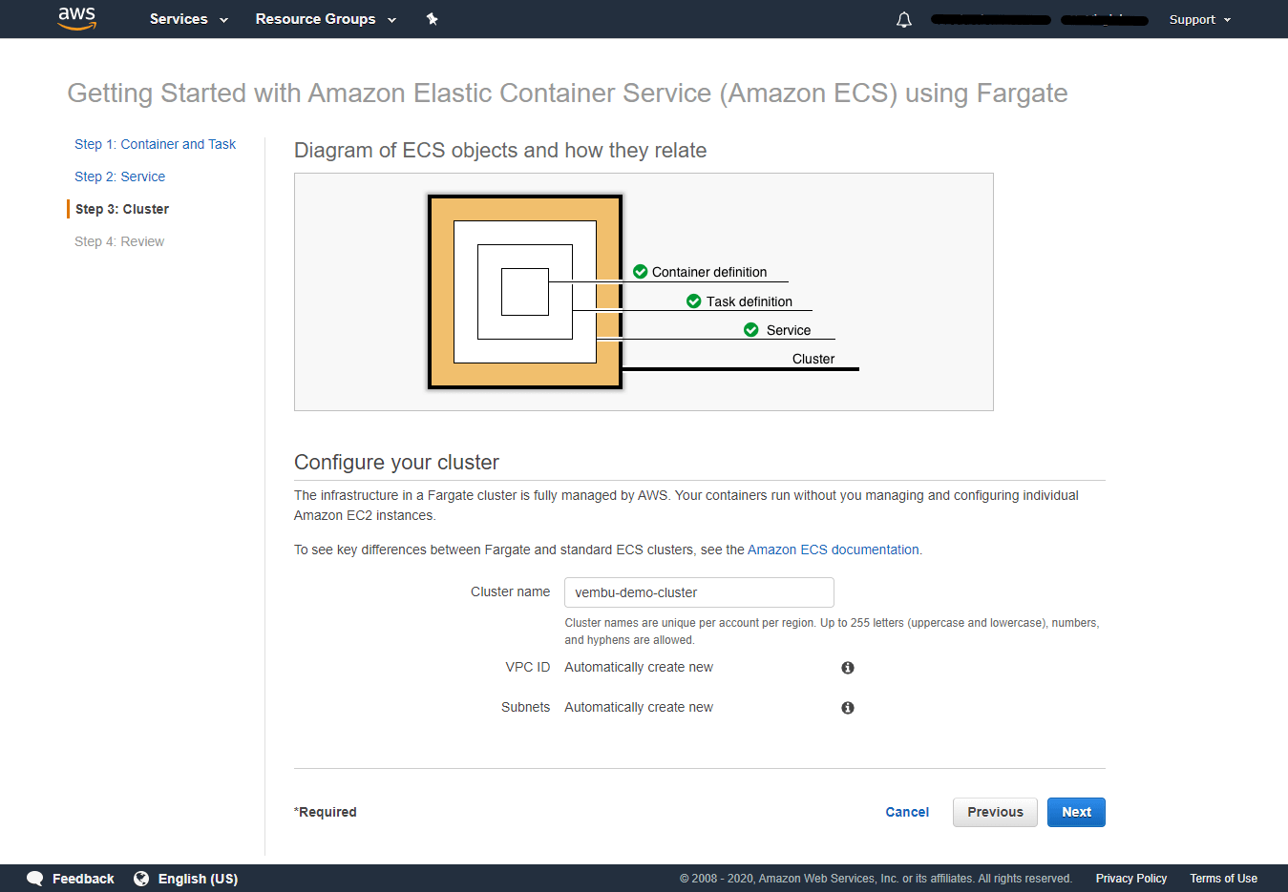Screen dimensions: 1288x892
Task: Click the Subnets 'Automatically create new' text
Action: pos(639,707)
